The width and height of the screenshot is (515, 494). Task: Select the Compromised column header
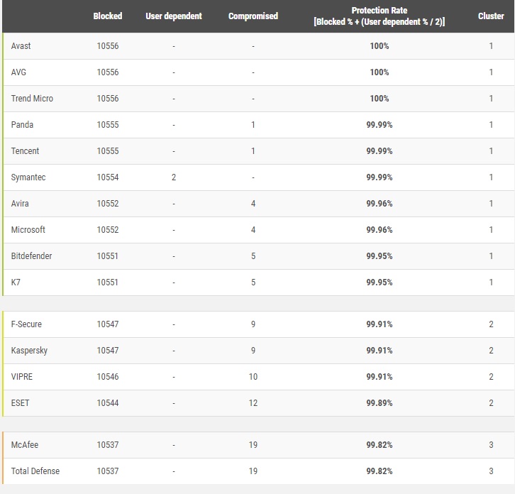coord(253,16)
